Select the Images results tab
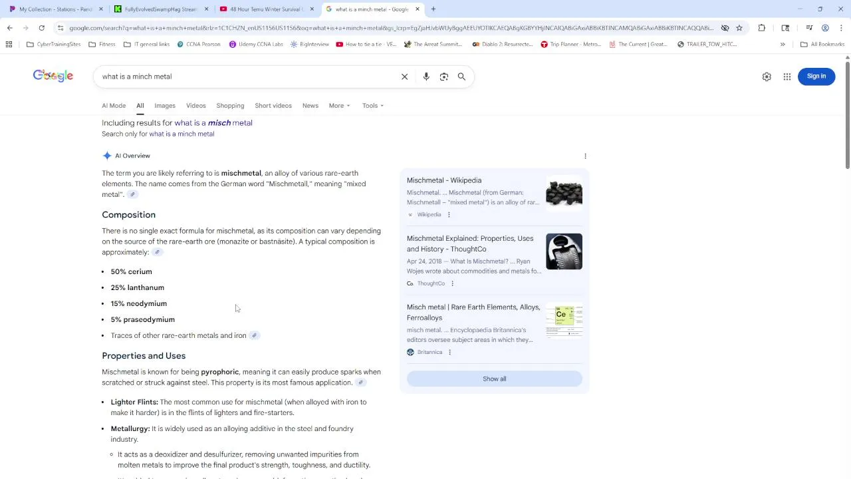Screen dimensions: 851x479 [x=165, y=106]
